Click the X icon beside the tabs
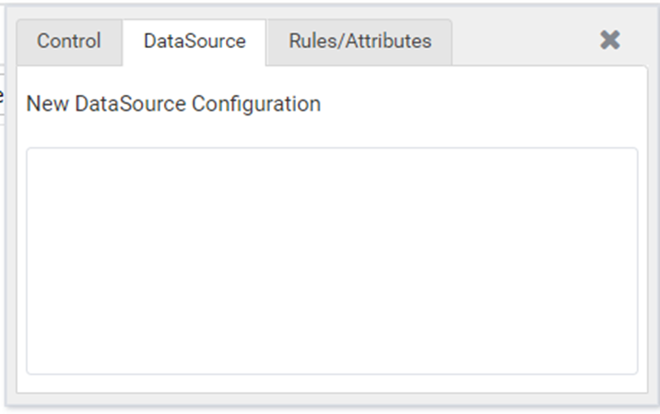The image size is (660, 414). pyautogui.click(x=610, y=40)
